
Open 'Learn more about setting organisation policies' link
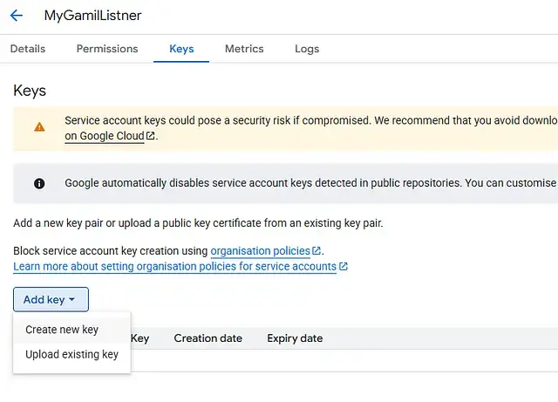174,267
